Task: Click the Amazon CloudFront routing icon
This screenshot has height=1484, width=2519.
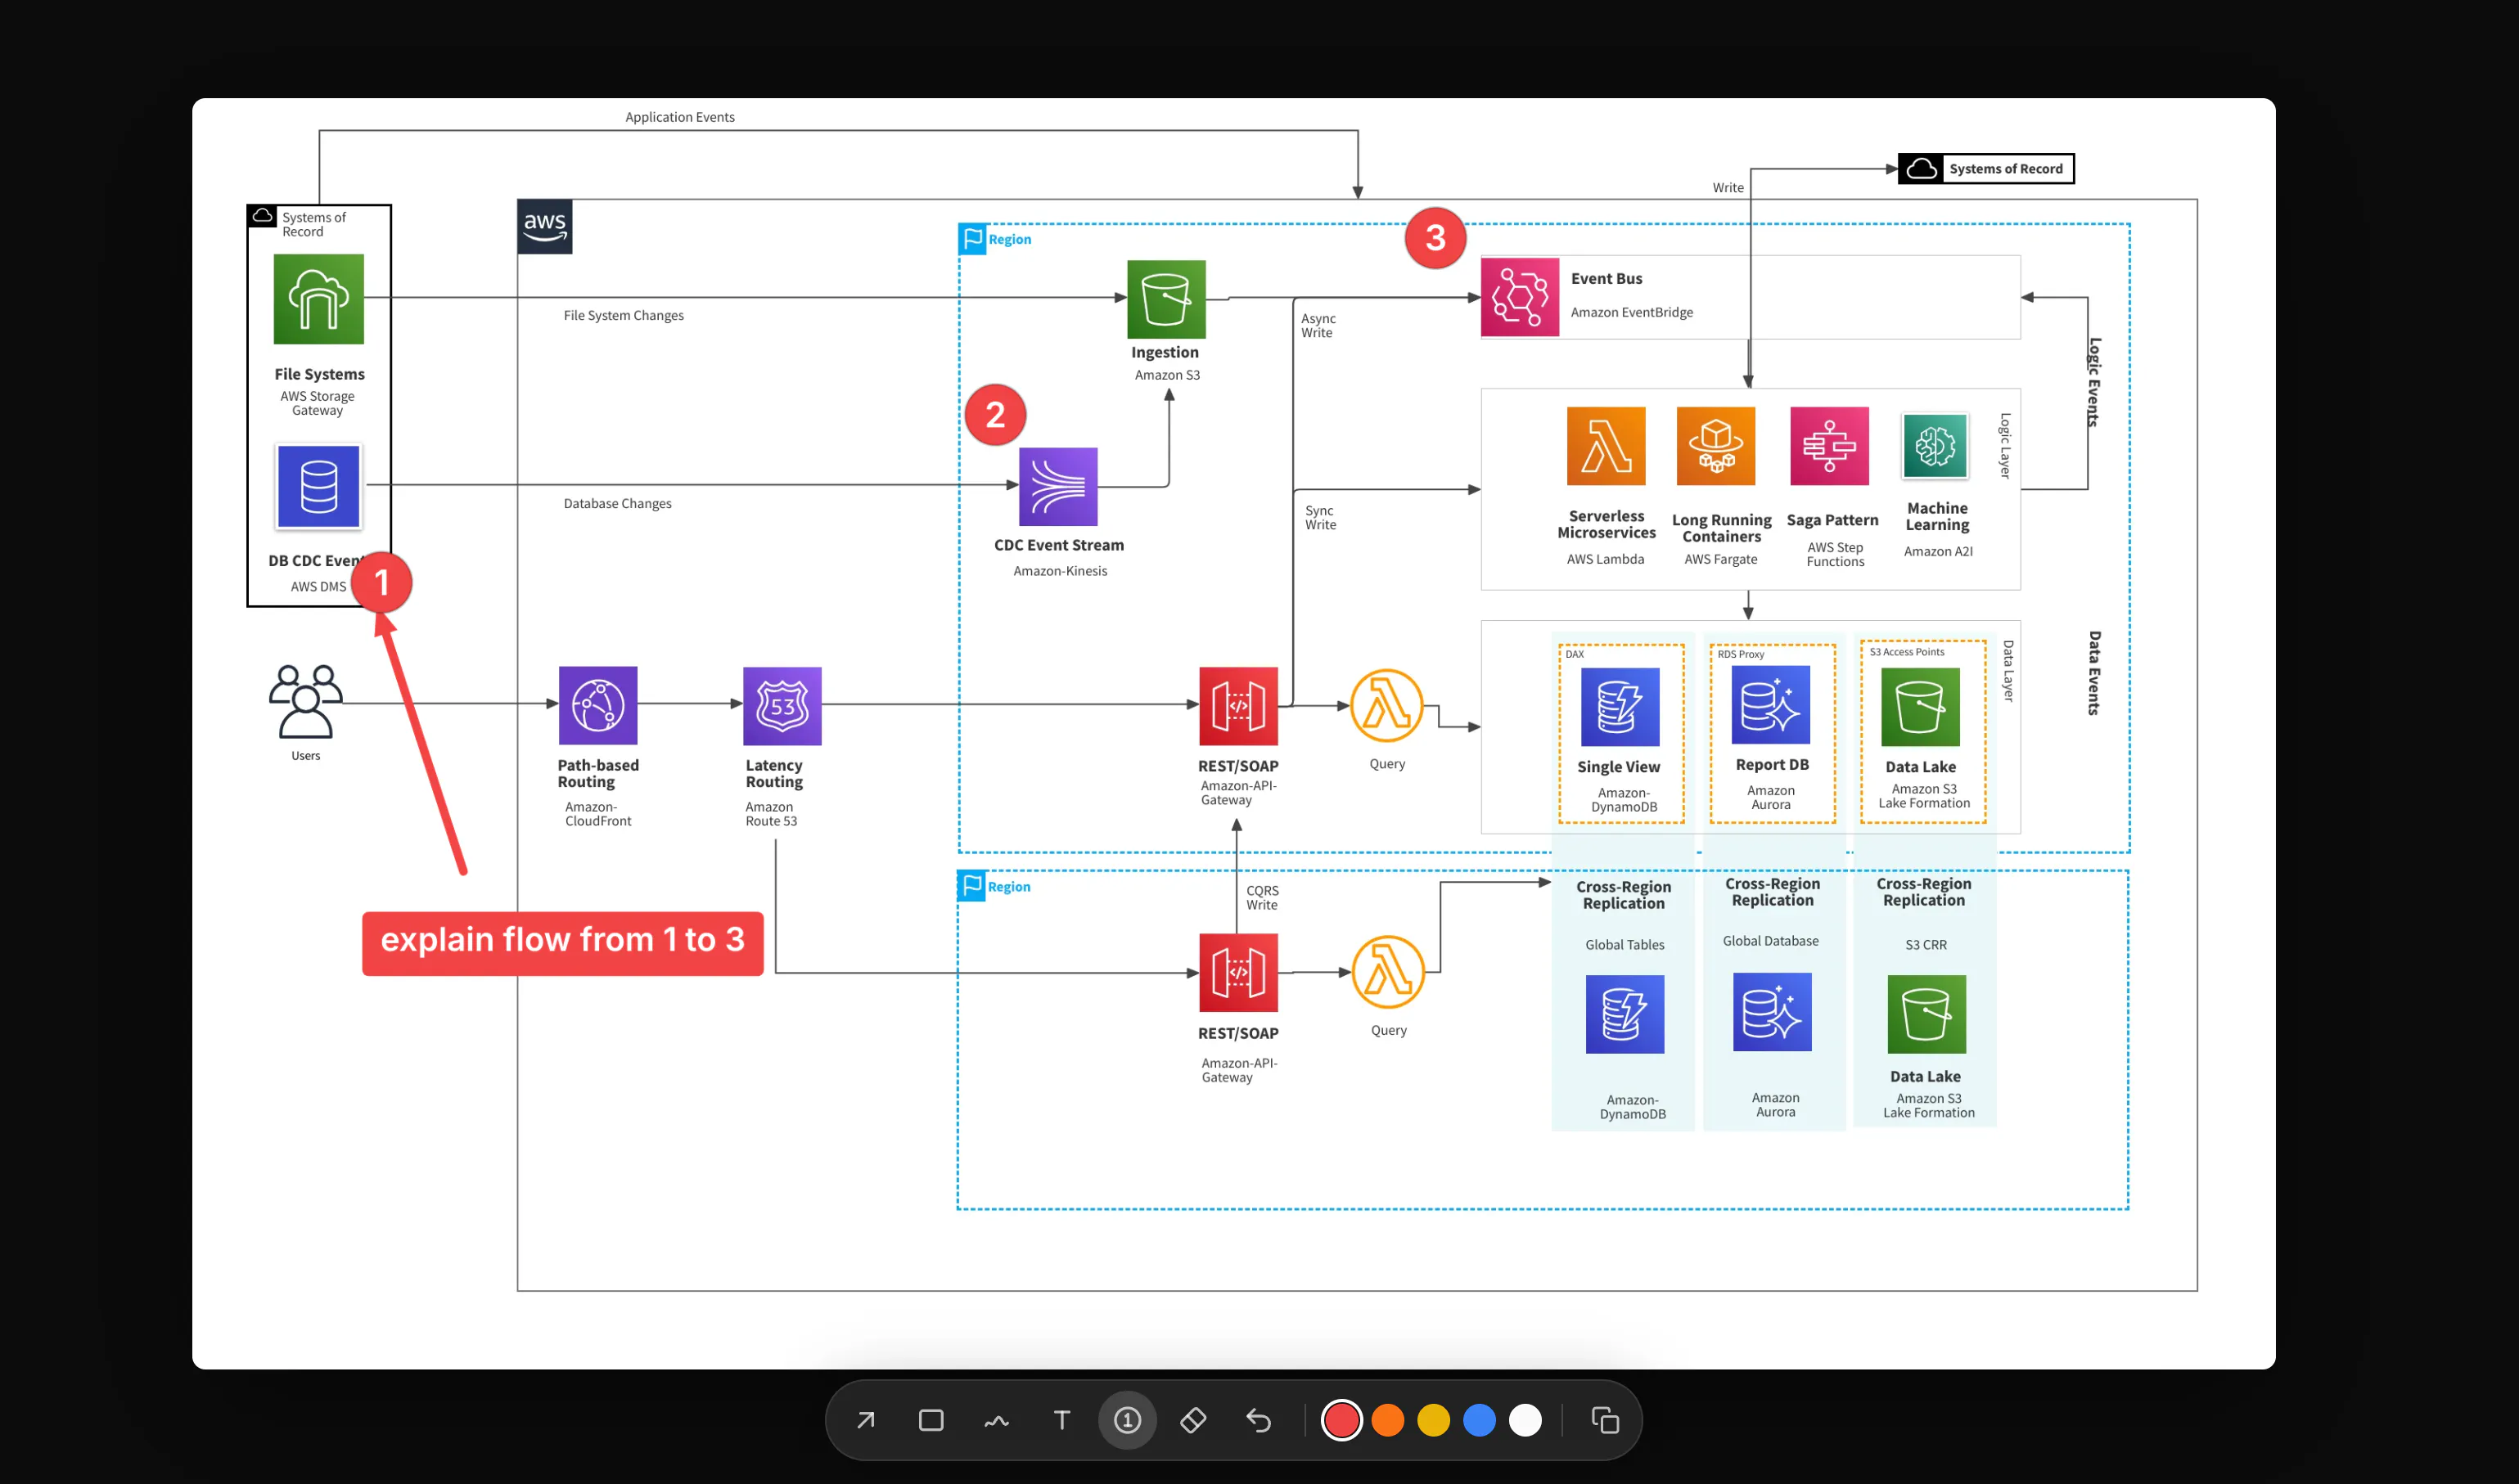Action: tap(598, 706)
